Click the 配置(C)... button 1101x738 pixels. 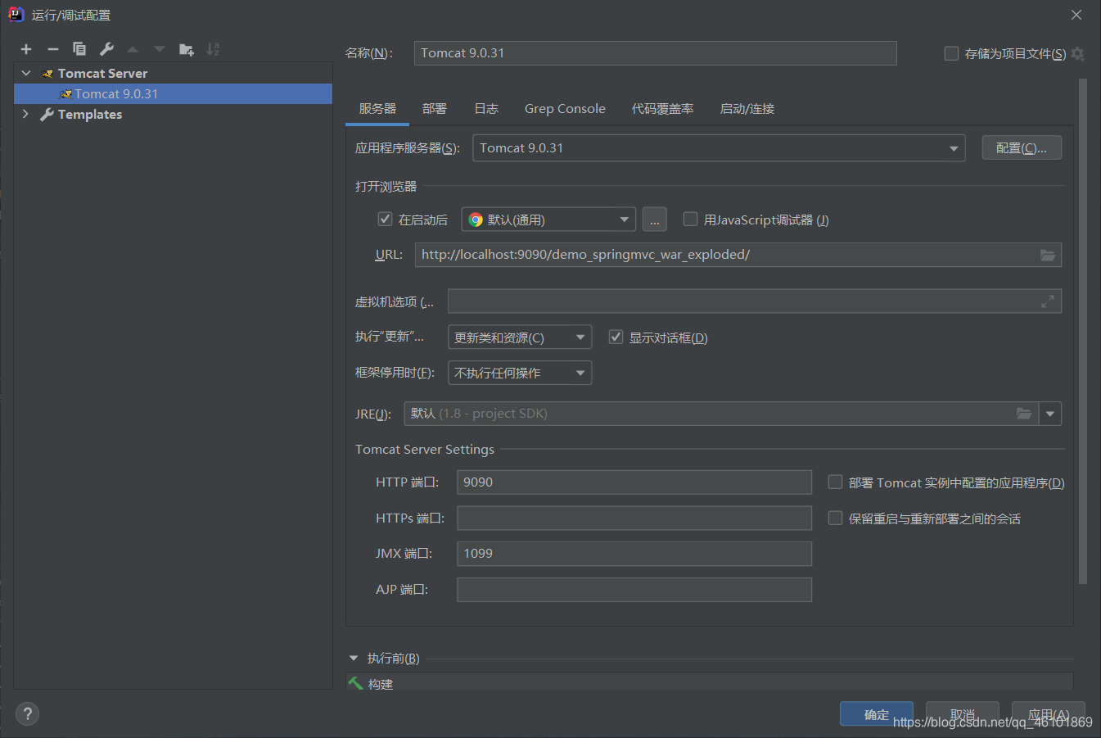tap(1022, 148)
